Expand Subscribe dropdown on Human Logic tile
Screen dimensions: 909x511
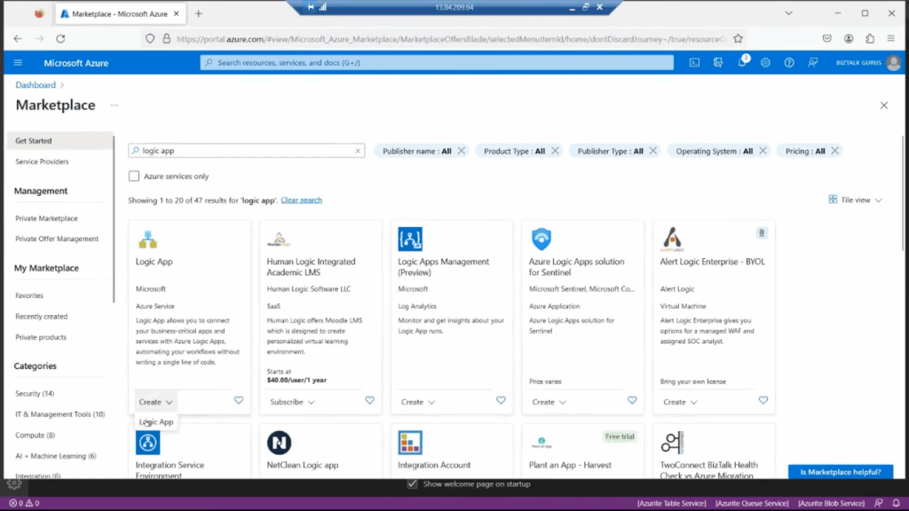[x=292, y=402]
